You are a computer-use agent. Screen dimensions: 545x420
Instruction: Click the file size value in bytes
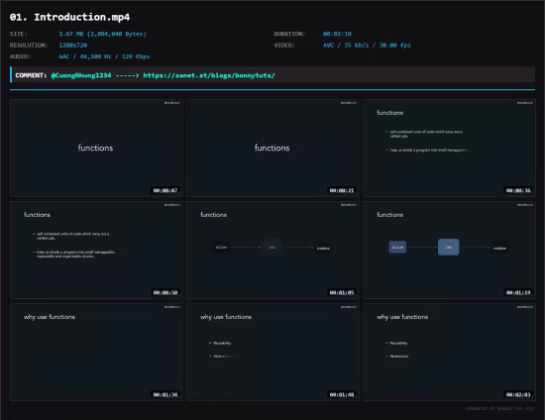(102, 34)
